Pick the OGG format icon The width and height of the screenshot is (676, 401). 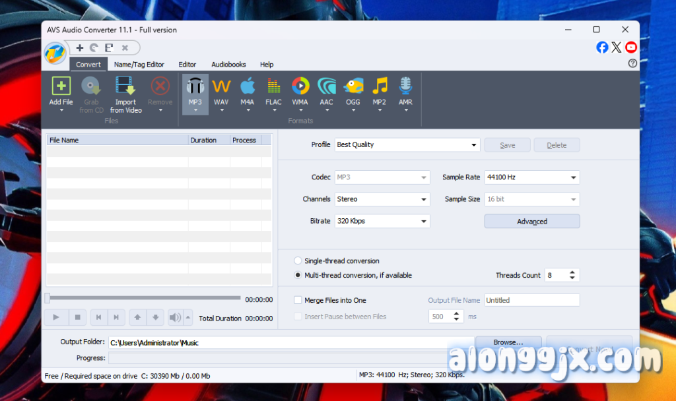point(353,86)
